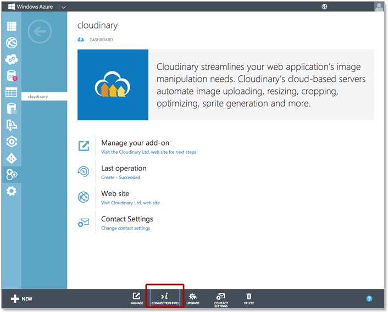Open Change contact settings link
The width and height of the screenshot is (388, 312).
(125, 228)
